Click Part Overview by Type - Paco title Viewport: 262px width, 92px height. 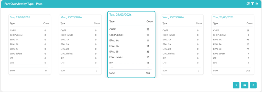[23, 4]
